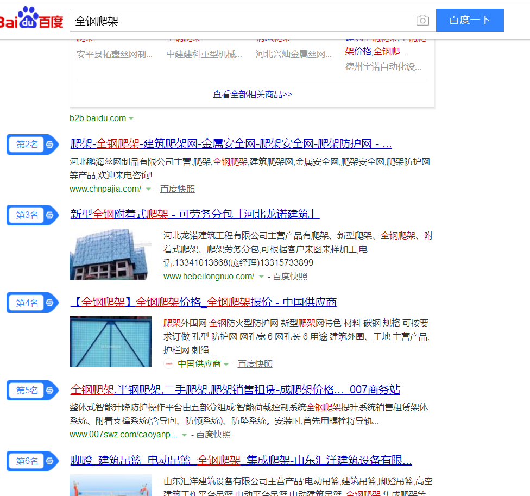Screen dimensions: 530x496
Task: Open the result titled 爬架-全钢爬架-建筑爬架网
Action: click(231, 144)
